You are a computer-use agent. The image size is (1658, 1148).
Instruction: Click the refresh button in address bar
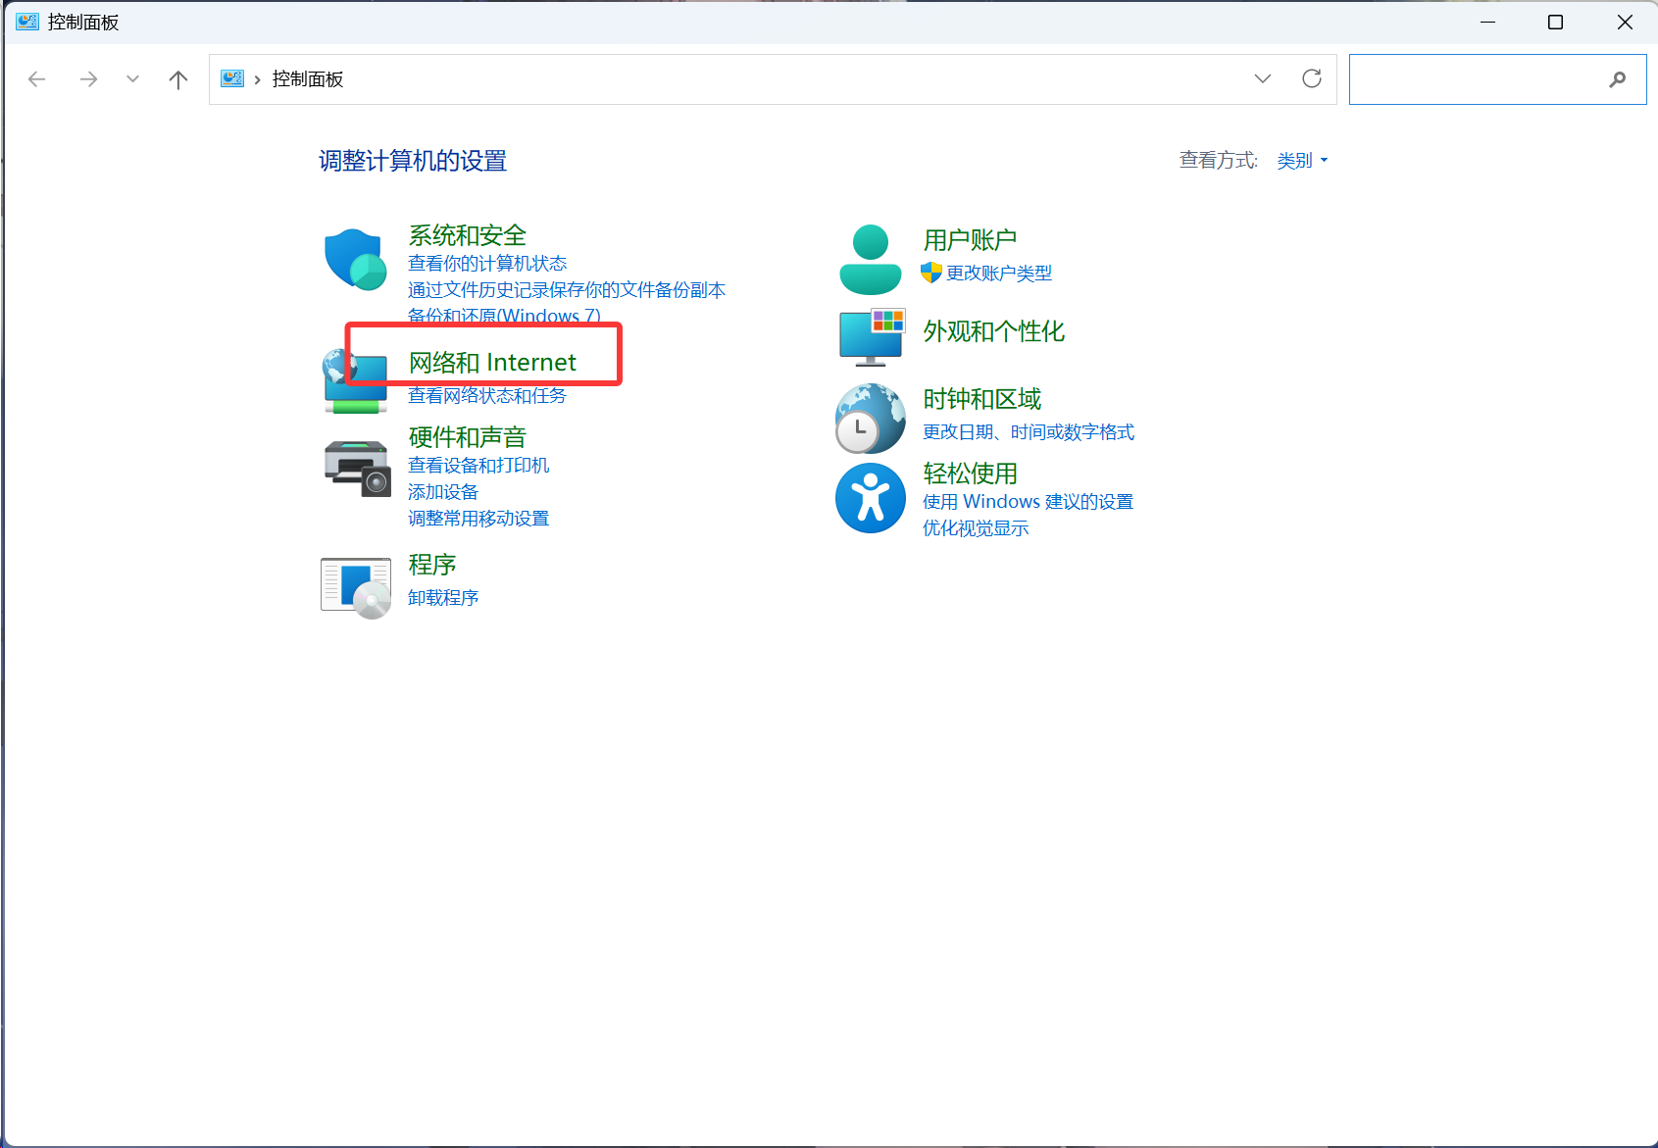1311,78
